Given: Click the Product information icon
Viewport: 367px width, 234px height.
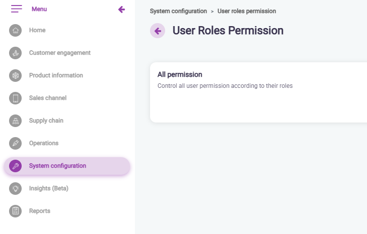Looking at the screenshot, I should pyautogui.click(x=16, y=75).
